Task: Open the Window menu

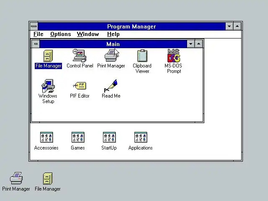Action: tap(88, 34)
